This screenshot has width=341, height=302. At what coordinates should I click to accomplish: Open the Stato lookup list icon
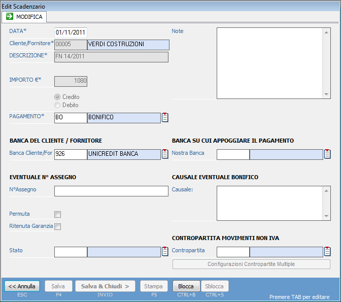click(x=165, y=251)
